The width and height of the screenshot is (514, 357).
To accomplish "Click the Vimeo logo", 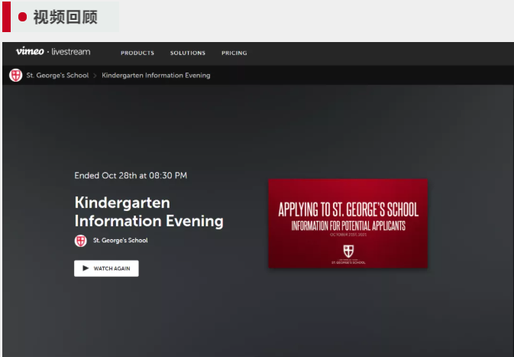I will tap(29, 52).
